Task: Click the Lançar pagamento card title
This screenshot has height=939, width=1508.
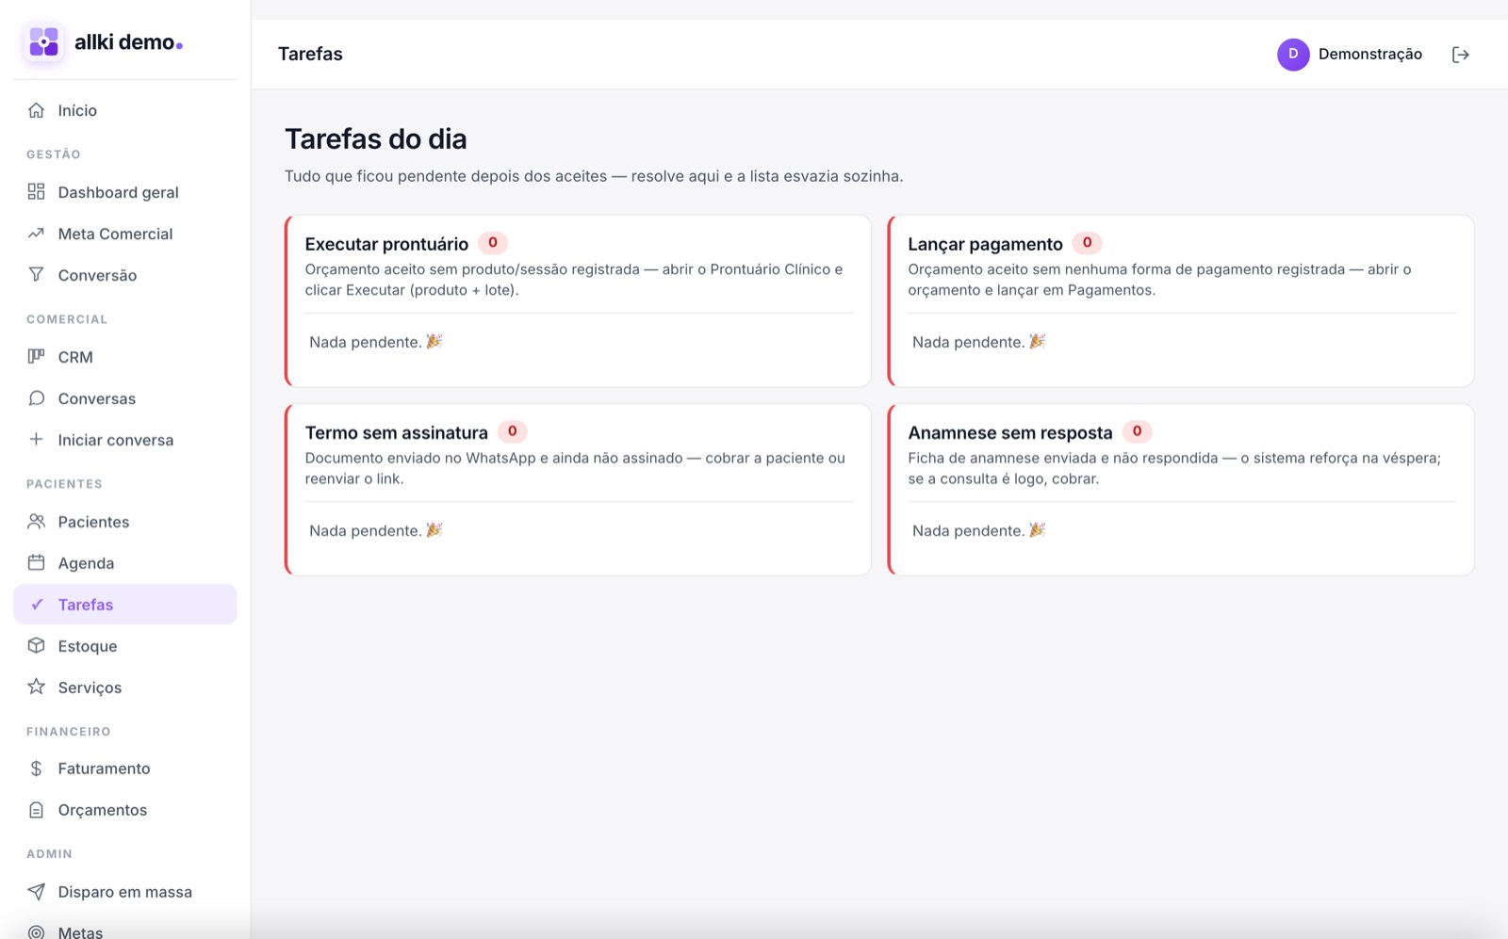Action: tap(985, 244)
